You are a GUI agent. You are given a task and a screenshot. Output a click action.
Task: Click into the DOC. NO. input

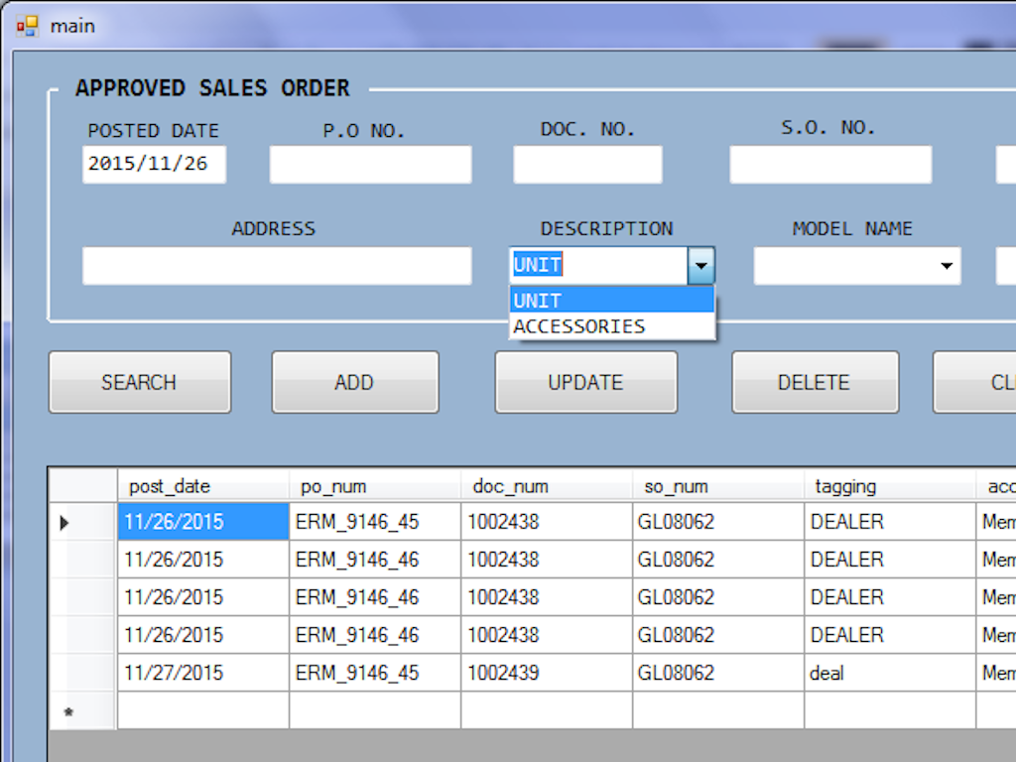pos(586,165)
